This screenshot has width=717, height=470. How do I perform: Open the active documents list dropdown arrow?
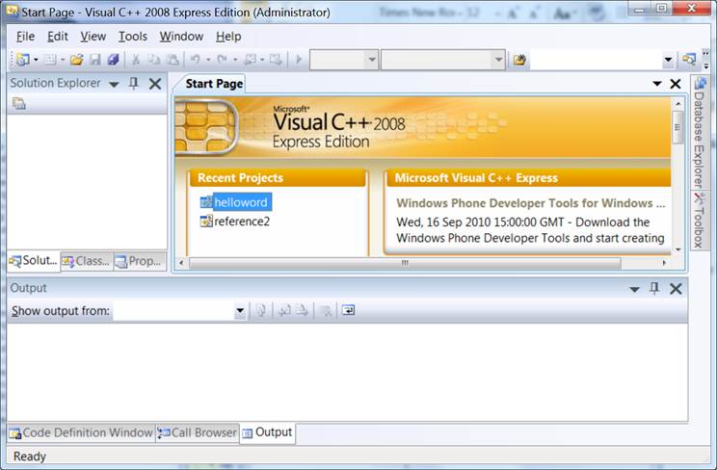pyautogui.click(x=657, y=84)
